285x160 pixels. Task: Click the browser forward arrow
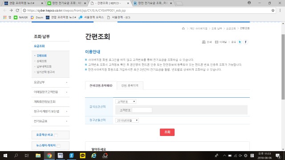tap(11, 10)
